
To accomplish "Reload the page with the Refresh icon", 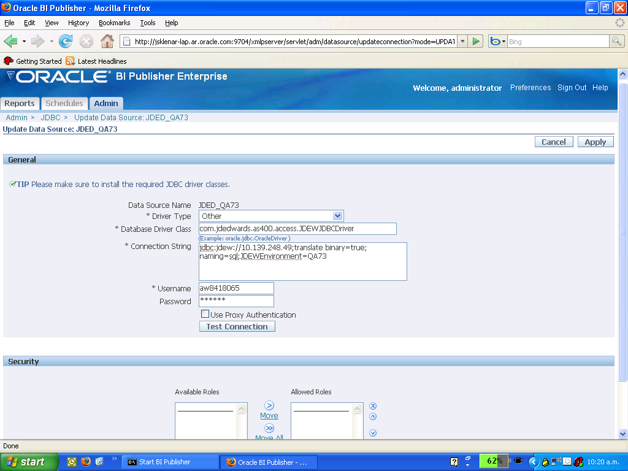I will (66, 41).
